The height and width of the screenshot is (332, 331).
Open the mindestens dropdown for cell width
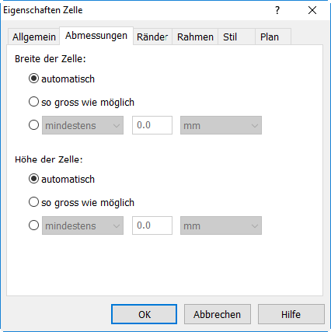82,125
